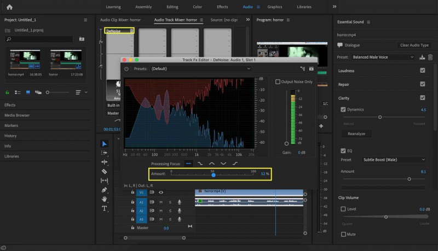Open Balanced Male Voice preset dropdown

[x=383, y=57]
